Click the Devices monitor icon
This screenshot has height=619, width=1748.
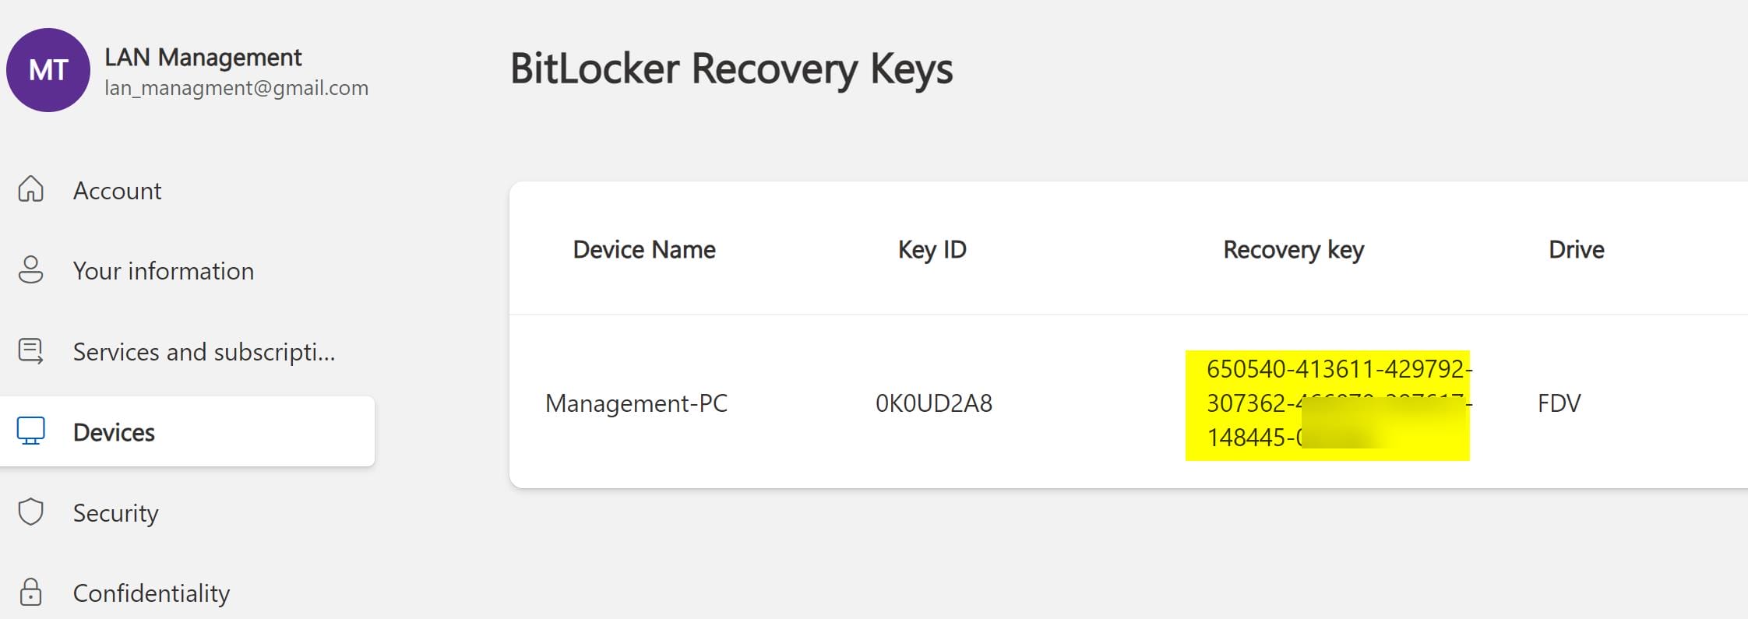pyautogui.click(x=31, y=431)
